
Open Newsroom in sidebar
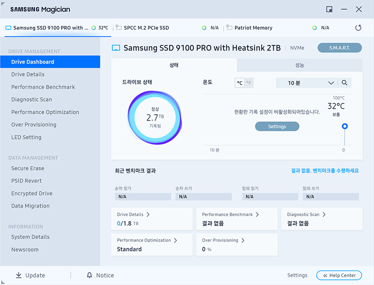click(x=50, y=249)
